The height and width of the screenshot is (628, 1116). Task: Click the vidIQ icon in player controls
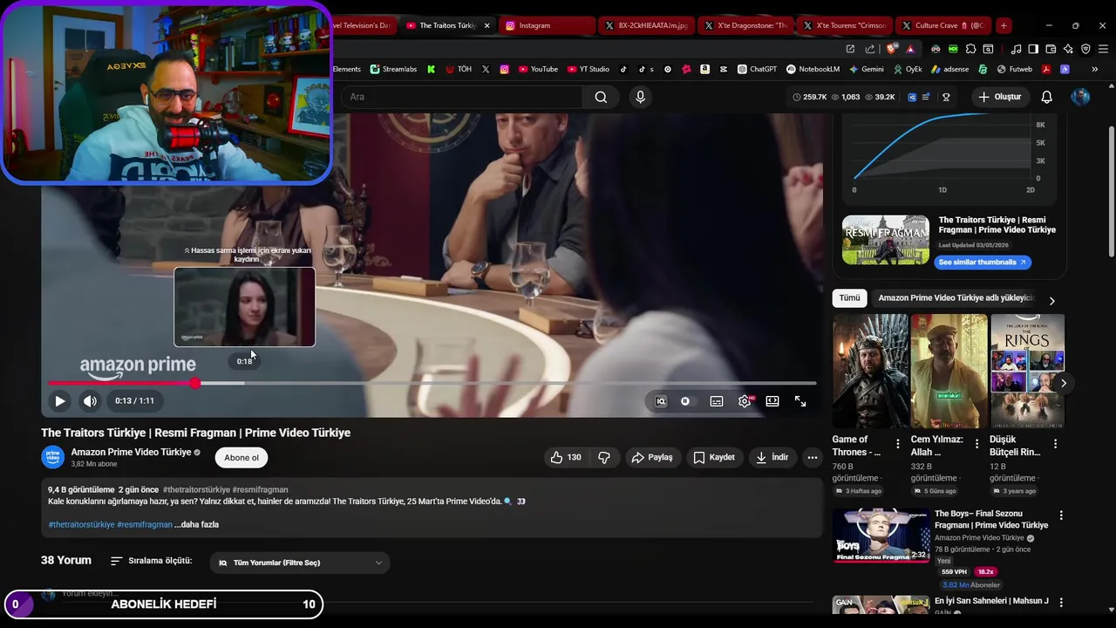(661, 401)
